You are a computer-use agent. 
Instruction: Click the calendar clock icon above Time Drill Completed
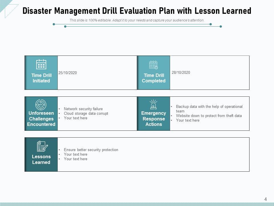click(x=154, y=65)
